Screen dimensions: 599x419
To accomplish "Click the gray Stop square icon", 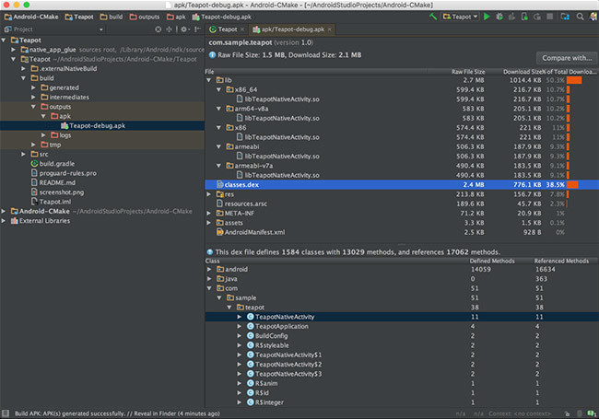I will point(550,17).
